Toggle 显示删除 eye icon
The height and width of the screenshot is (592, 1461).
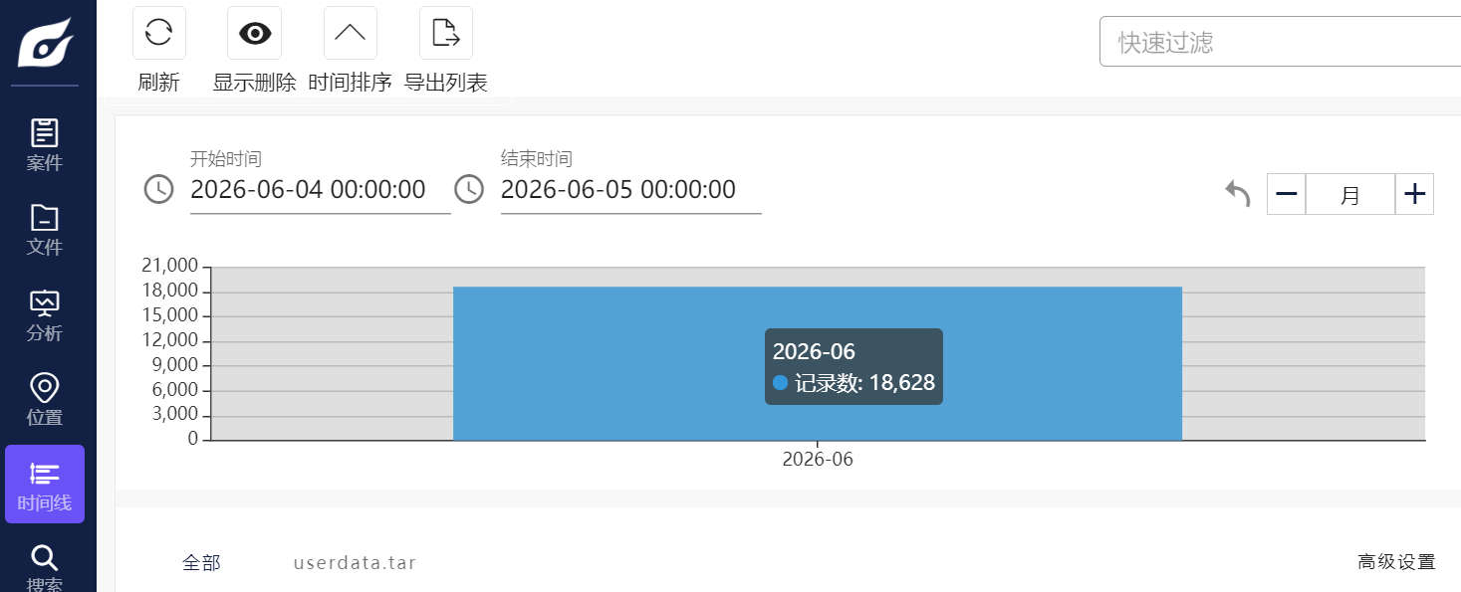(x=255, y=33)
